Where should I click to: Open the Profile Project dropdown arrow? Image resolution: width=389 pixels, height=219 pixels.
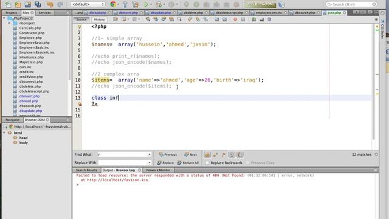click(177, 4)
